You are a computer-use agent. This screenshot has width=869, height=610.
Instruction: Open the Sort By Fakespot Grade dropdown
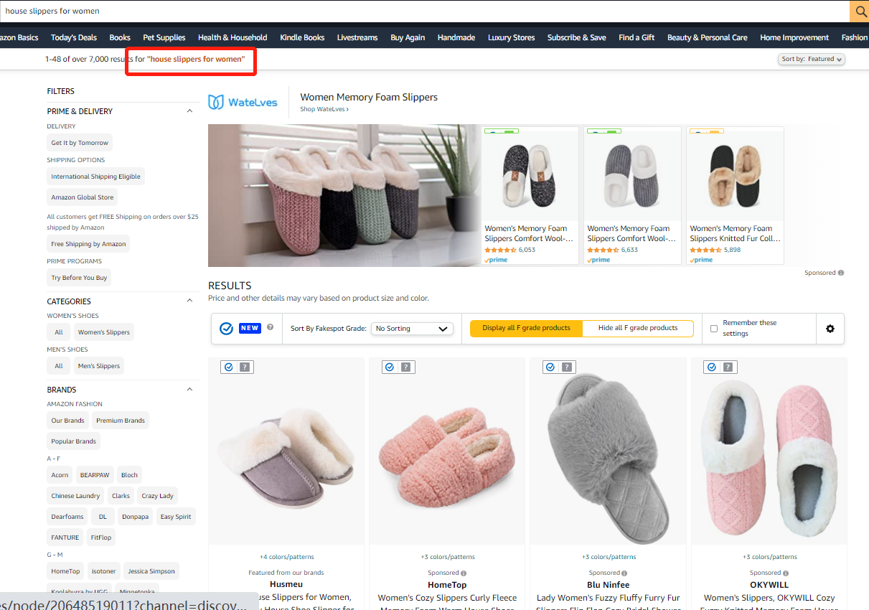point(412,329)
